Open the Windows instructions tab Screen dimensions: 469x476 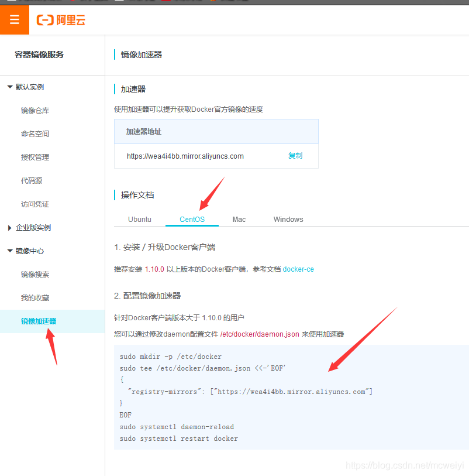click(288, 219)
